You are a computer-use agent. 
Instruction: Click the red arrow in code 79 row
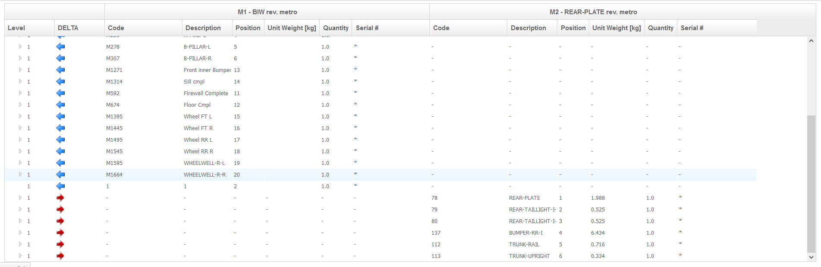pyautogui.click(x=60, y=209)
